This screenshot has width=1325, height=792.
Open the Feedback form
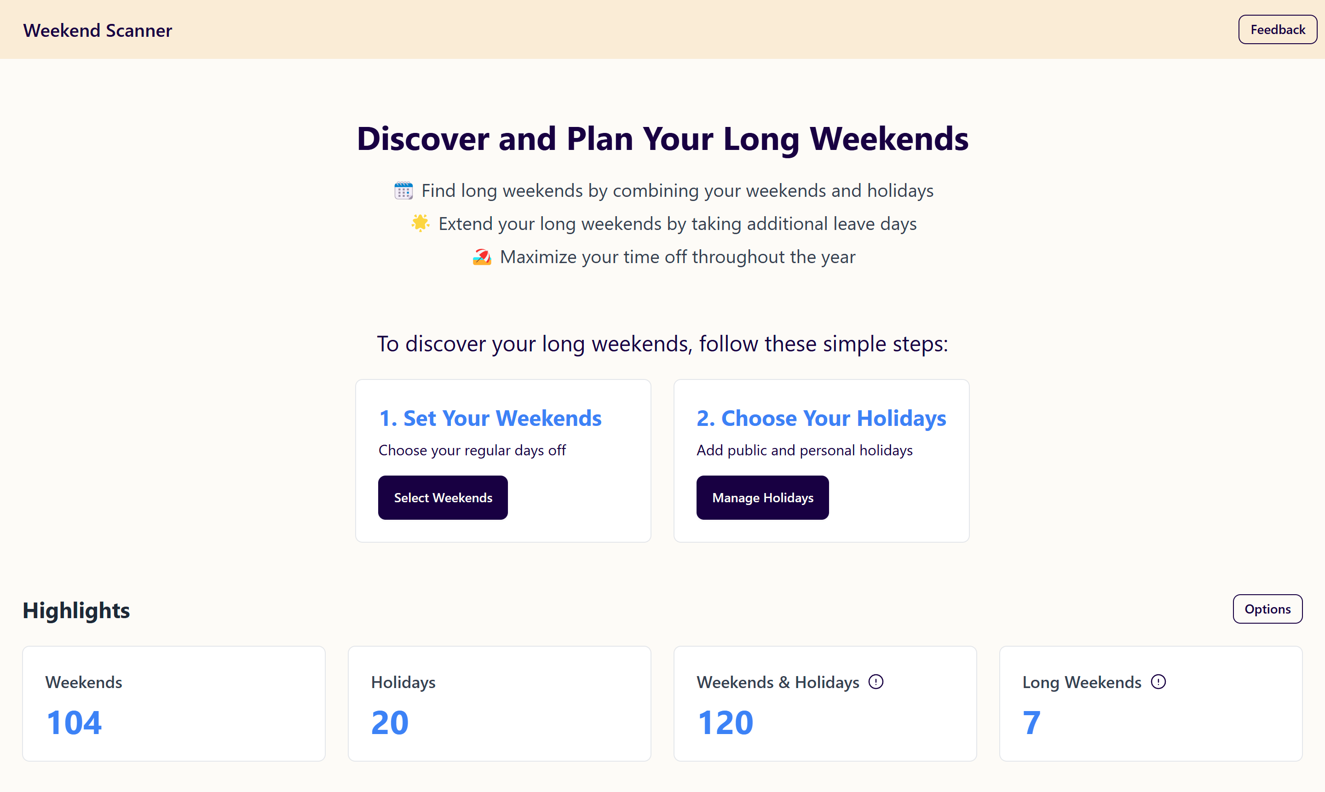[x=1278, y=29]
